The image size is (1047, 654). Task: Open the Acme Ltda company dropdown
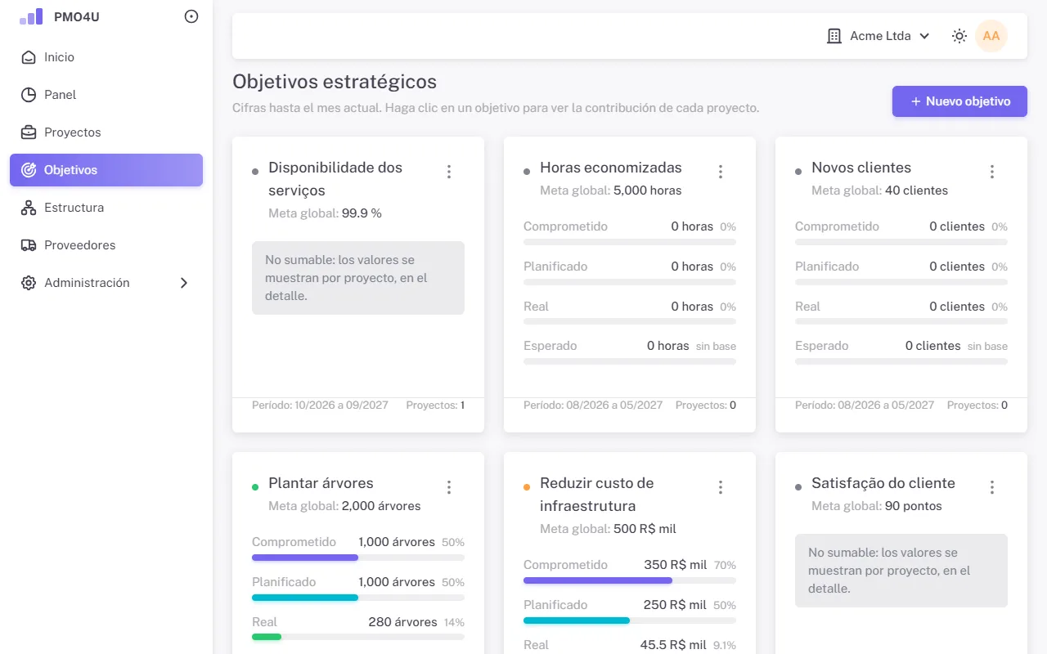point(878,36)
